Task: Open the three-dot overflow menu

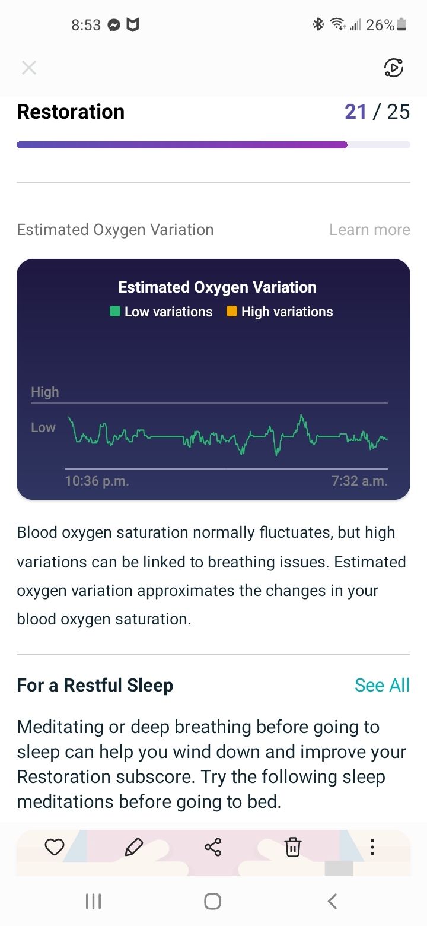Action: tap(372, 847)
